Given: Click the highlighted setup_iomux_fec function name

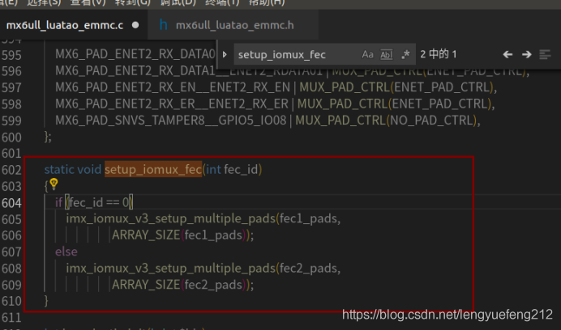Looking at the screenshot, I should [x=153, y=169].
